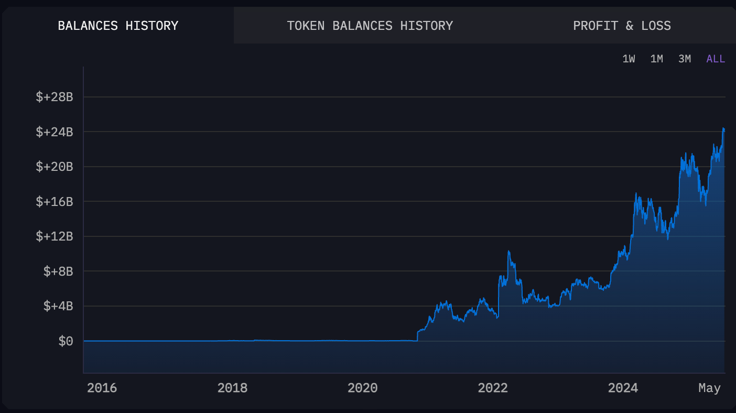736x413 pixels.
Task: Click the 2024 x-axis label
Action: pyautogui.click(x=623, y=388)
